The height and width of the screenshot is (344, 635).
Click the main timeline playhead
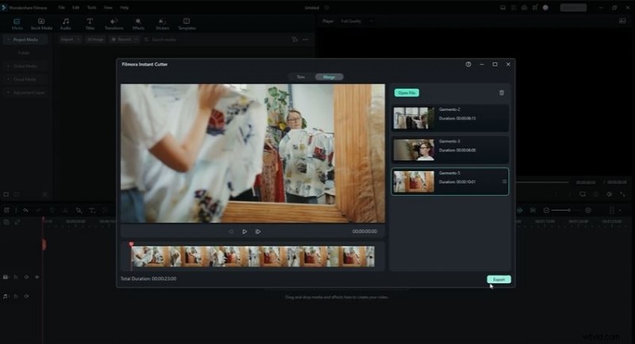click(44, 244)
